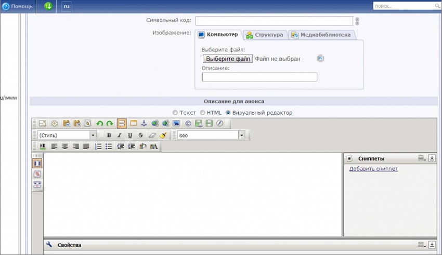Click the ru language button
The width and height of the screenshot is (442, 255).
[67, 6]
